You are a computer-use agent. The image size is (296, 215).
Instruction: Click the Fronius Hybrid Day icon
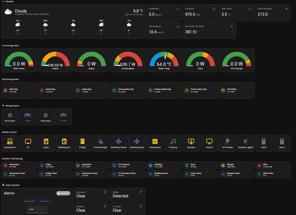click(x=150, y=90)
